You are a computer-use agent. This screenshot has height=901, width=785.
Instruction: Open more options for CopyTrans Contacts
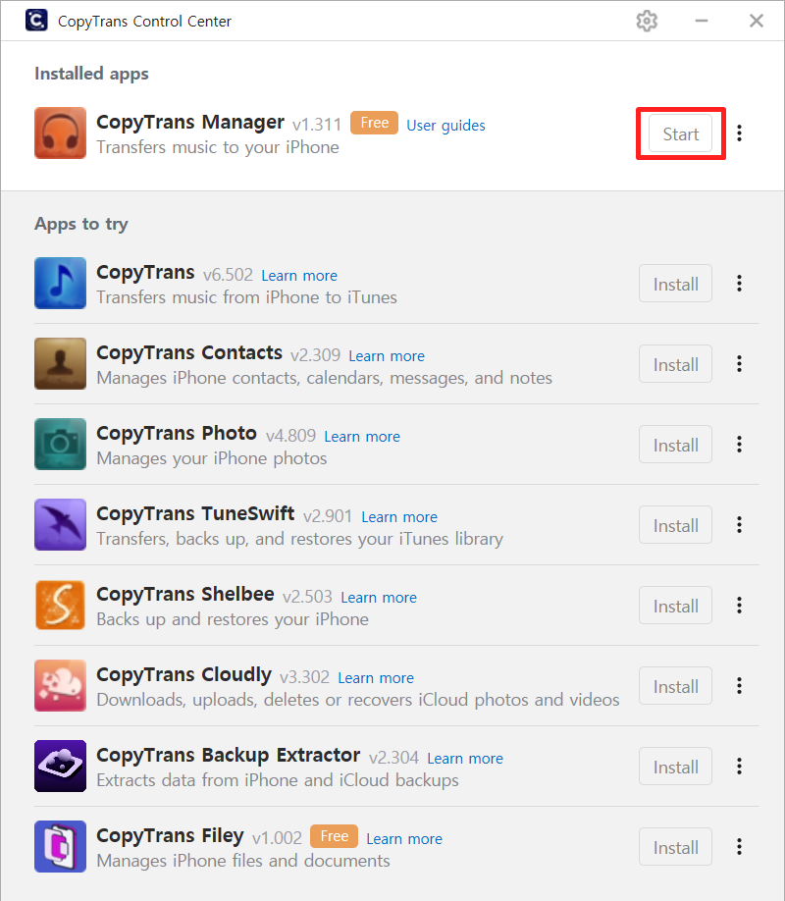[x=740, y=363]
